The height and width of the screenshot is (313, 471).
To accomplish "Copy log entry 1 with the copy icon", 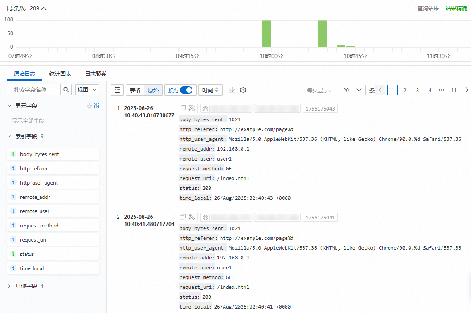I will 183,108.
